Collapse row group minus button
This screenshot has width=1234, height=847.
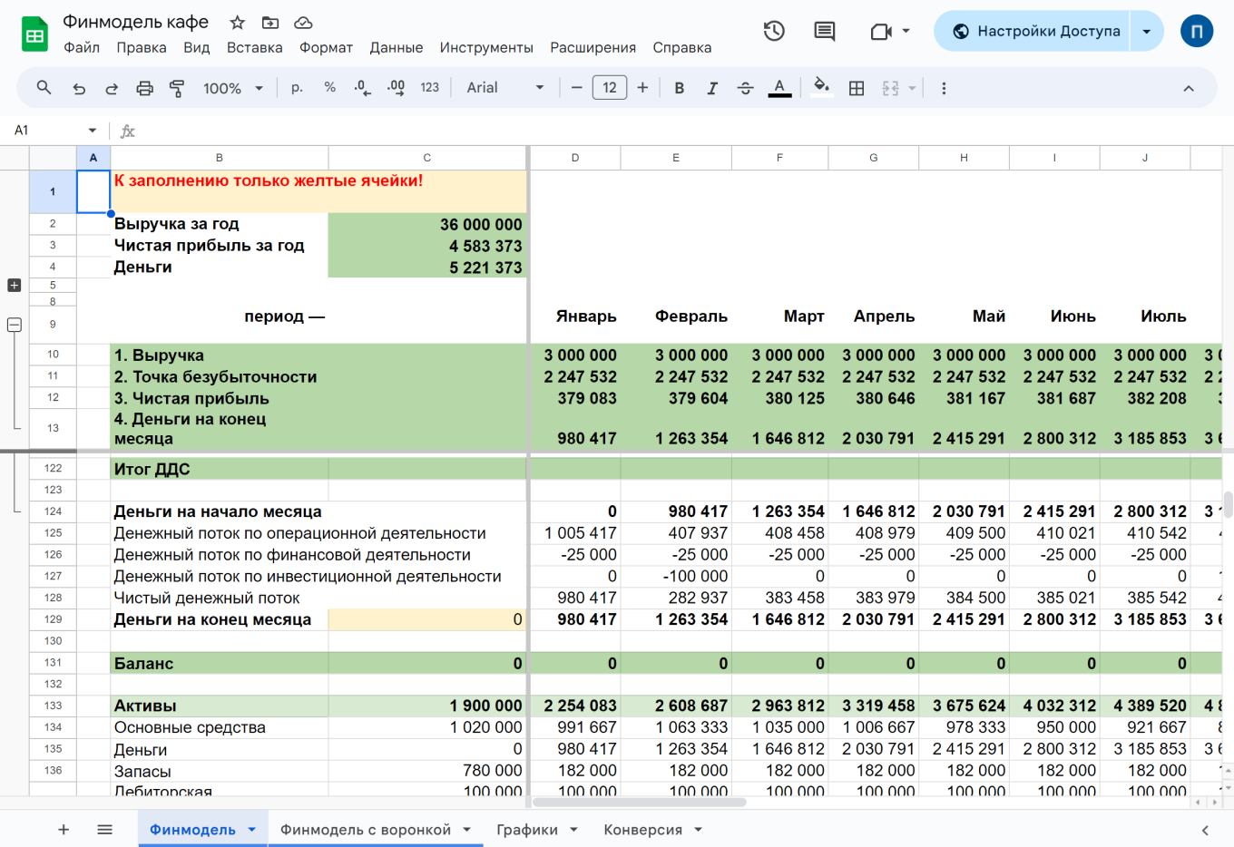pyautogui.click(x=14, y=325)
